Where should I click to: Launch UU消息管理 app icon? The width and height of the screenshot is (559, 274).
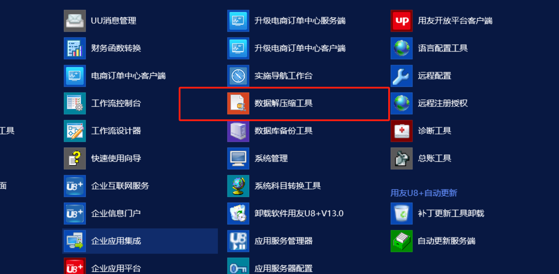point(75,21)
